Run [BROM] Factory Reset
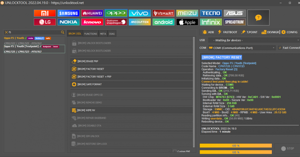 [x=132, y=69]
